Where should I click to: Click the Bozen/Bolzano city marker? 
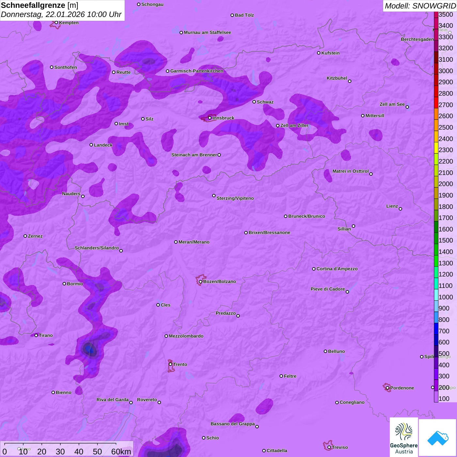pos(201,281)
